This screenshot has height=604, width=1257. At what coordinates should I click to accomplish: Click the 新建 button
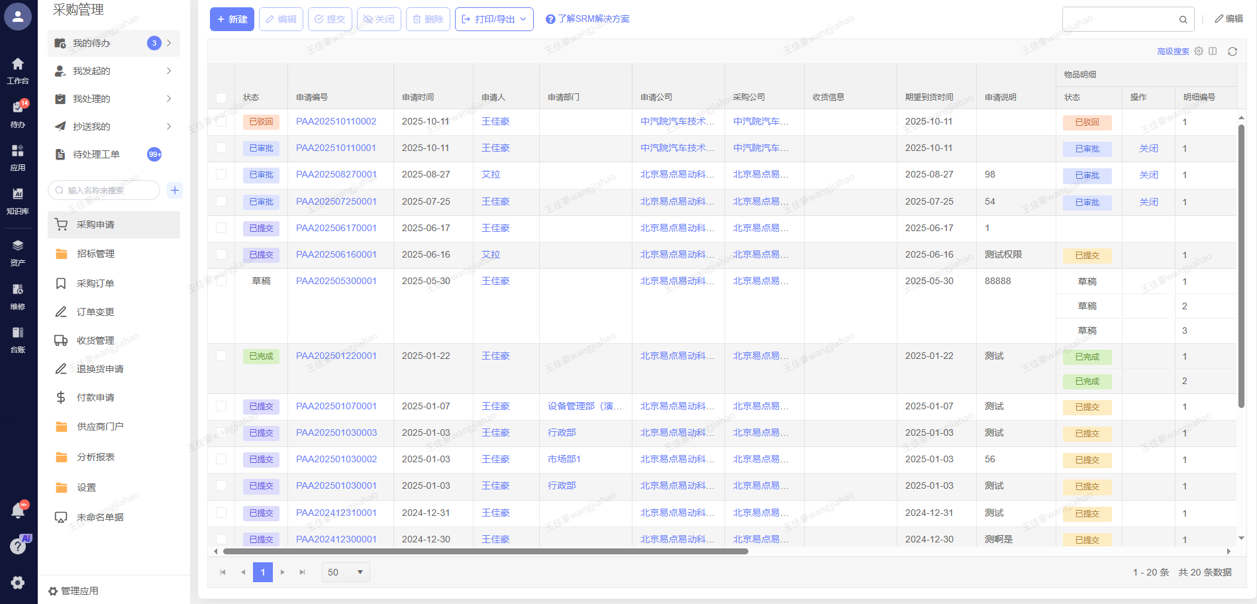pyautogui.click(x=232, y=19)
